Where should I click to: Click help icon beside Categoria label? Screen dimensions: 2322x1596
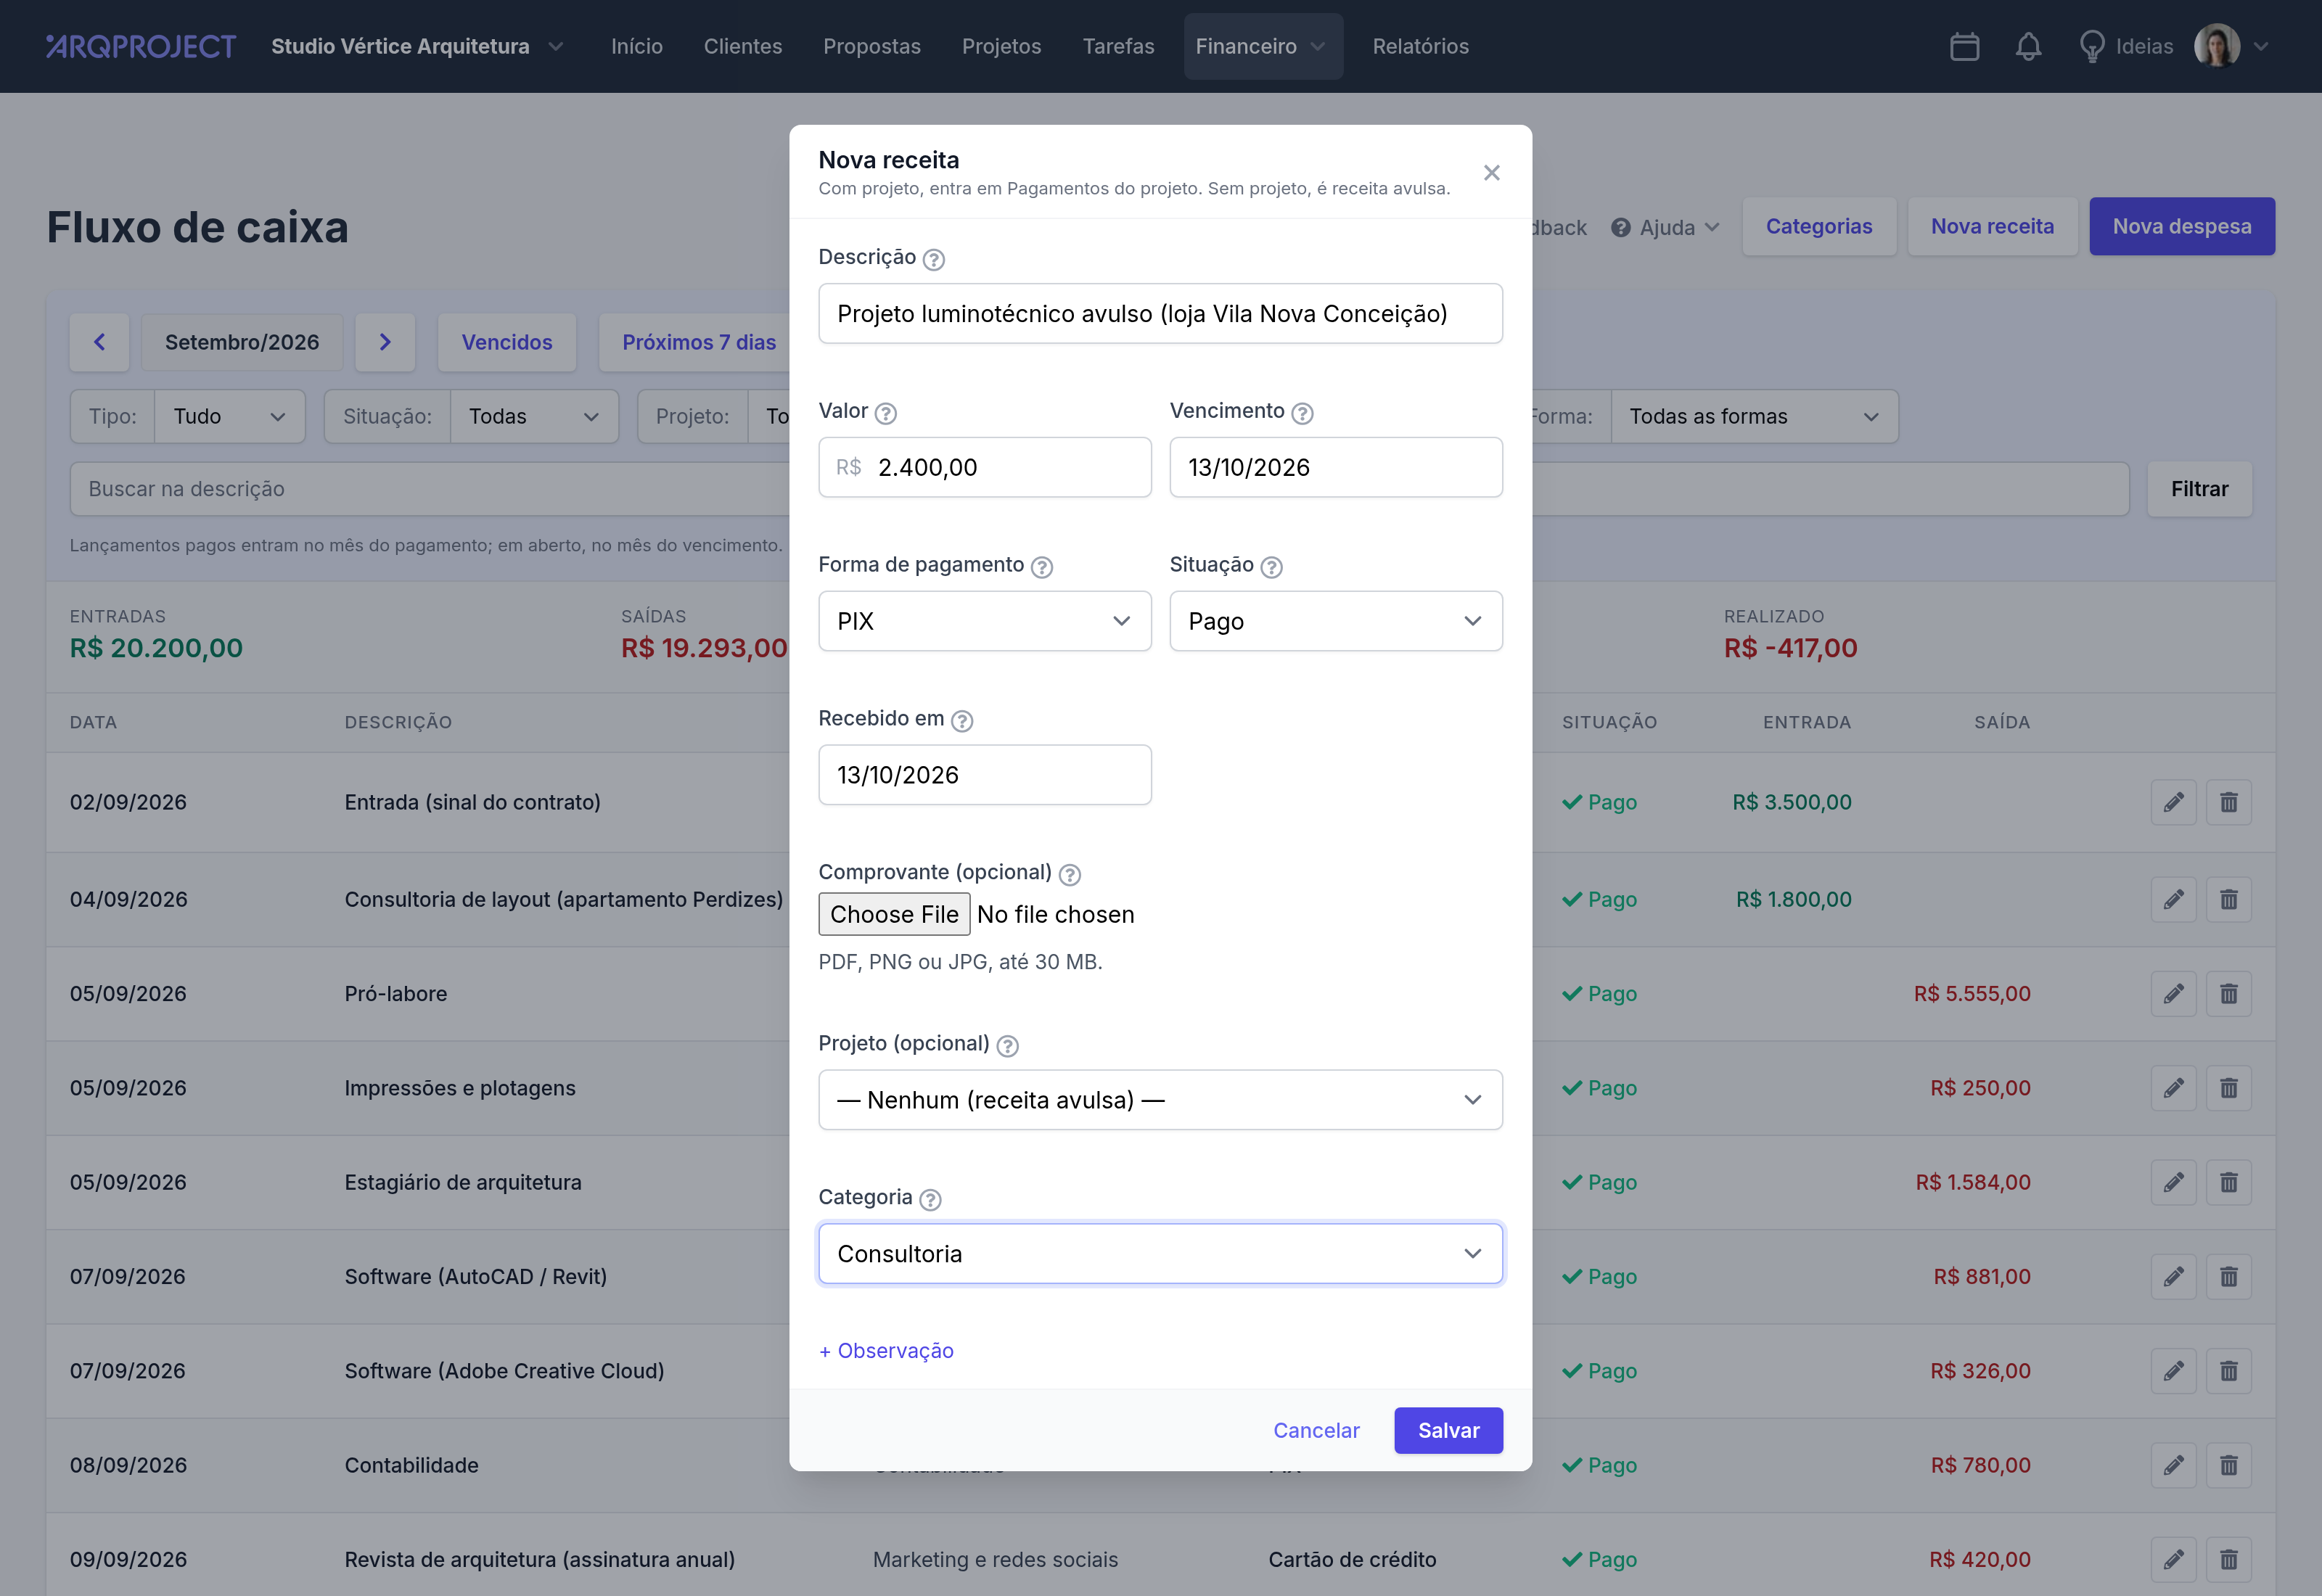pos(930,1199)
